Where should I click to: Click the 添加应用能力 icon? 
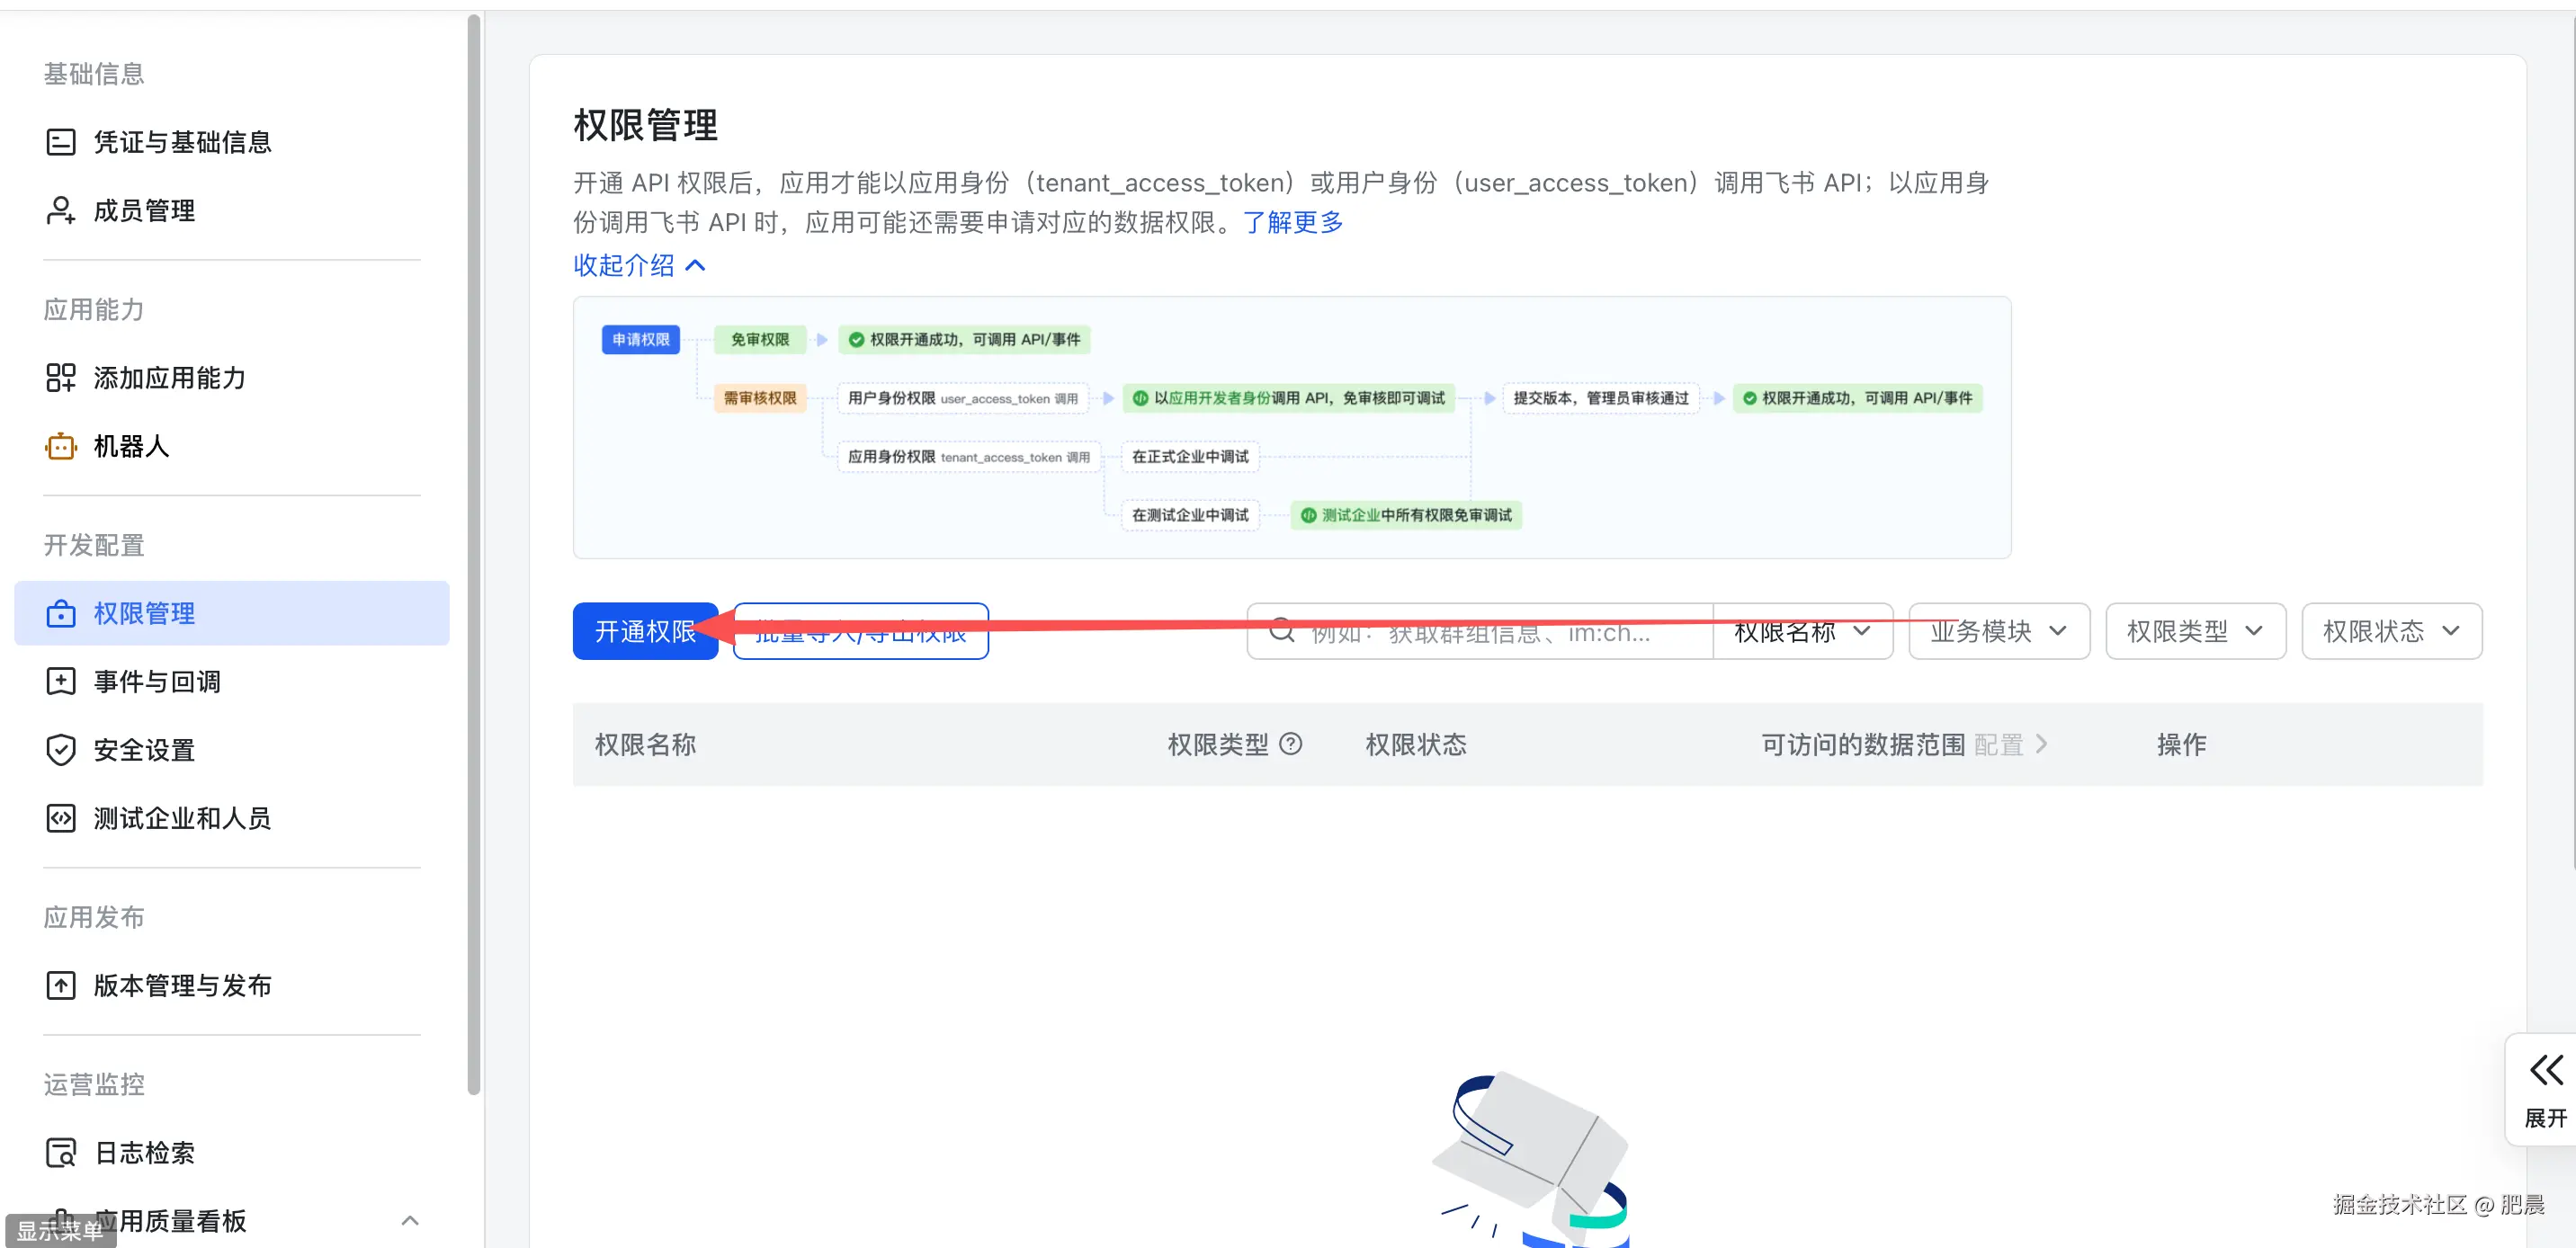coord(61,377)
